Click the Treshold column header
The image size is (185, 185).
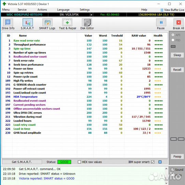(117, 36)
